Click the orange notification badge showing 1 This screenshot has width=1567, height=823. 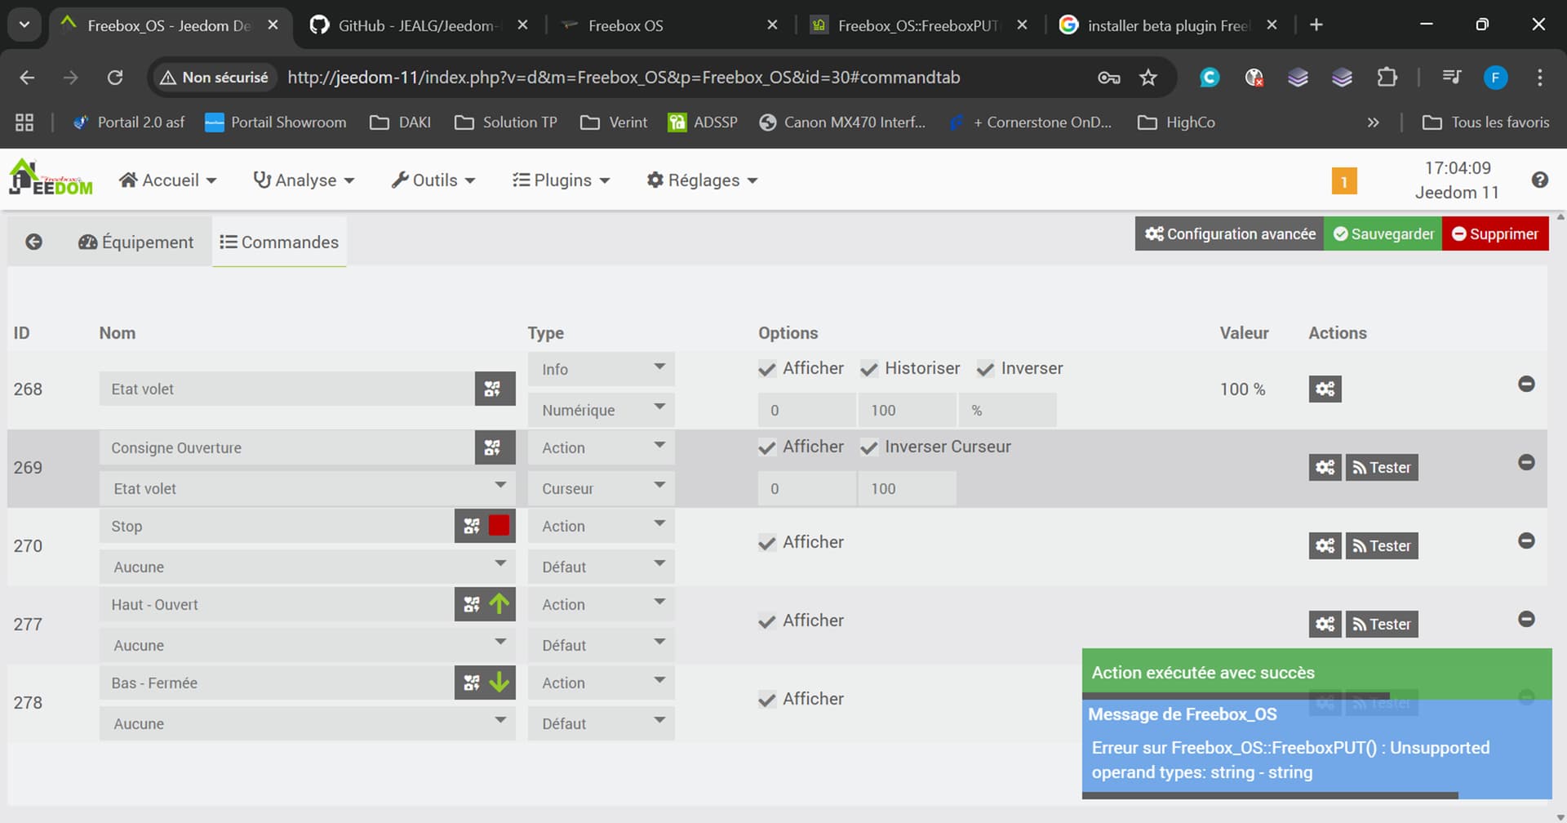coord(1343,181)
